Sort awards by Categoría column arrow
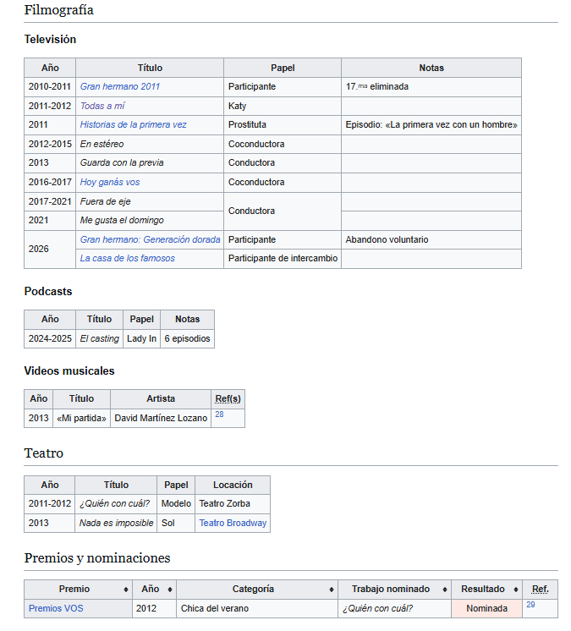The width and height of the screenshot is (571, 631). [331, 590]
